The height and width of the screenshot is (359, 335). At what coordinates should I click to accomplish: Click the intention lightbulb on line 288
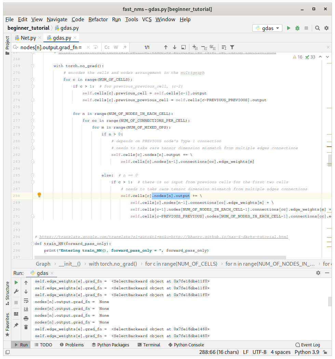pyautogui.click(x=39, y=195)
